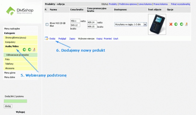Screen dimensions: 196x115
Task: Click the DMSshop logo
Action: 20,11
